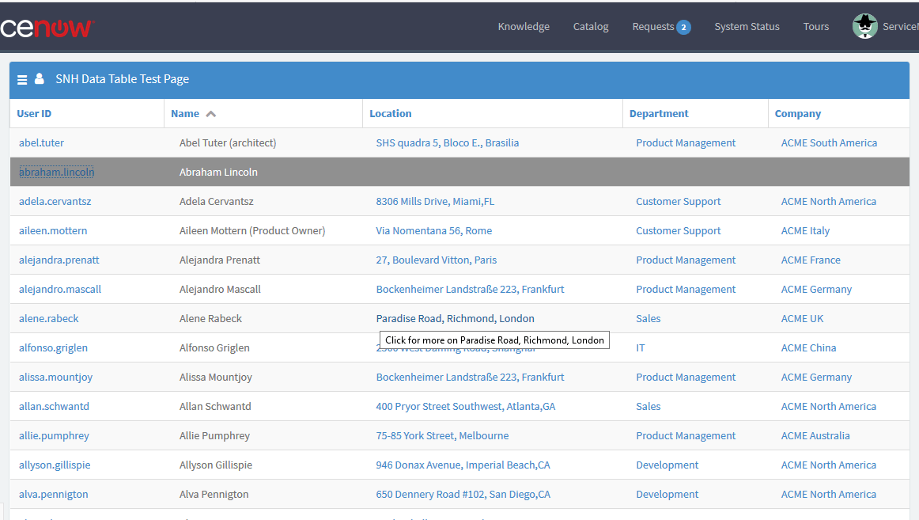Click the Name column sort arrow
The image size is (919, 520).
click(x=211, y=114)
